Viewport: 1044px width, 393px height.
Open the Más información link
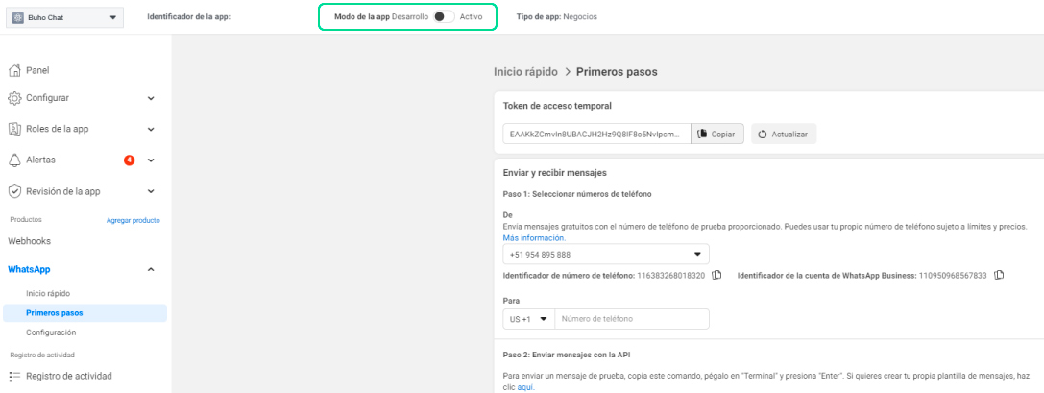534,237
